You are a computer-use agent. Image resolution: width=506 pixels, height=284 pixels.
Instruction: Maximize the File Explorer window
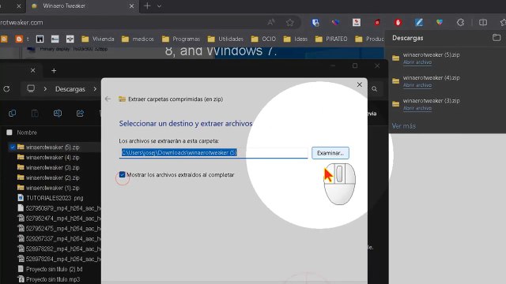[x=355, y=65]
